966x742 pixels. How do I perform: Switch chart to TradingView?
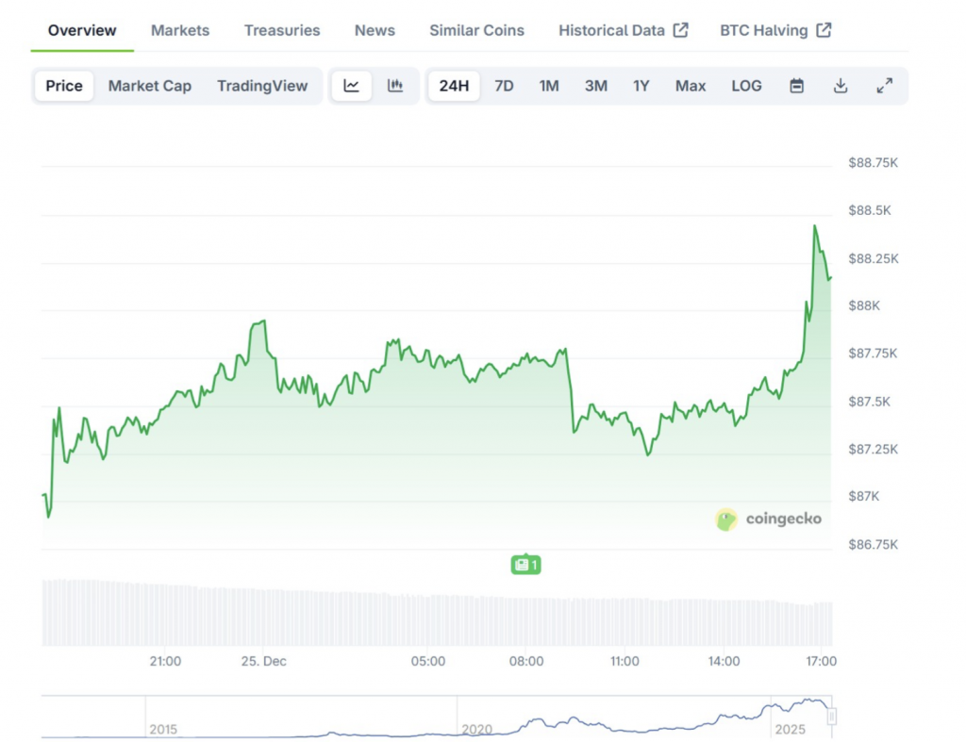pos(262,86)
